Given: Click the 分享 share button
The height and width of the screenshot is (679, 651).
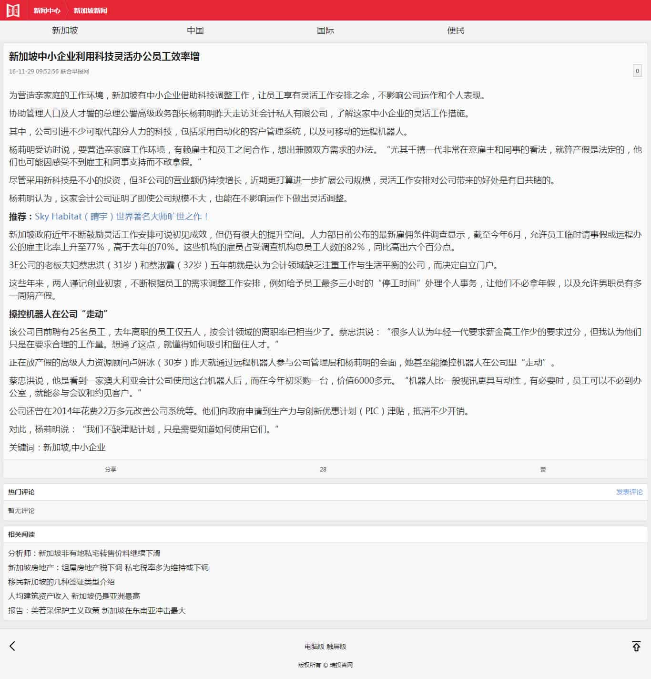Looking at the screenshot, I should coord(111,470).
